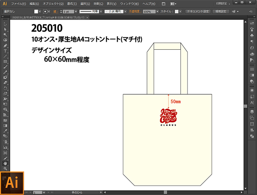Open the ウィンドウ(W) menu
This screenshot has height=195, width=257.
pyautogui.click(x=129, y=4)
